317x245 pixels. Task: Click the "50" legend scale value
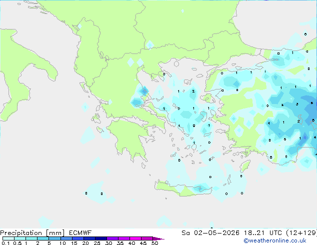(x=154, y=243)
